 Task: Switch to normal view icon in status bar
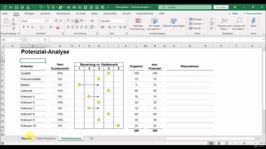(211, 143)
